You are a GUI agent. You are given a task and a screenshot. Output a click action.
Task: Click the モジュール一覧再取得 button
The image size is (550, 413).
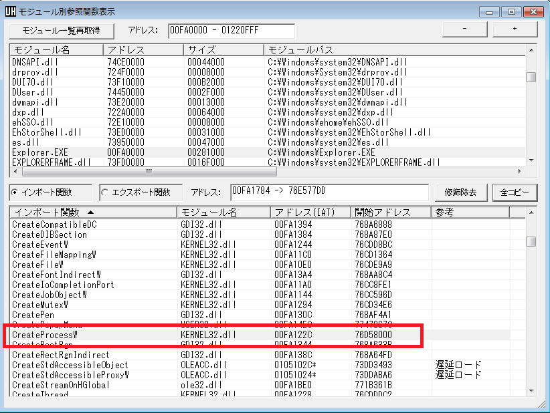[x=62, y=31]
